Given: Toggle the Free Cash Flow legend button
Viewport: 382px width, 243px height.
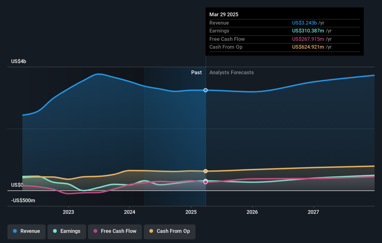Looking at the screenshot, I should pos(115,231).
